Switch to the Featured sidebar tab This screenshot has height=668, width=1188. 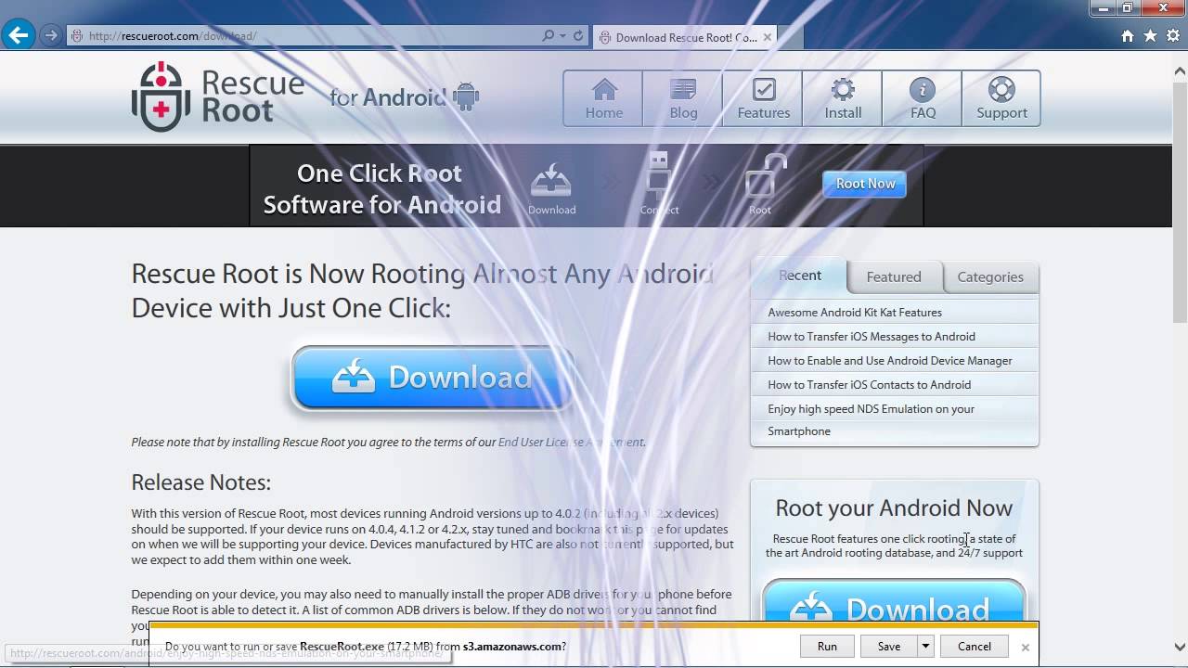(x=894, y=276)
